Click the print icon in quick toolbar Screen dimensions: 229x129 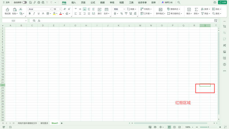(x=39, y=2)
